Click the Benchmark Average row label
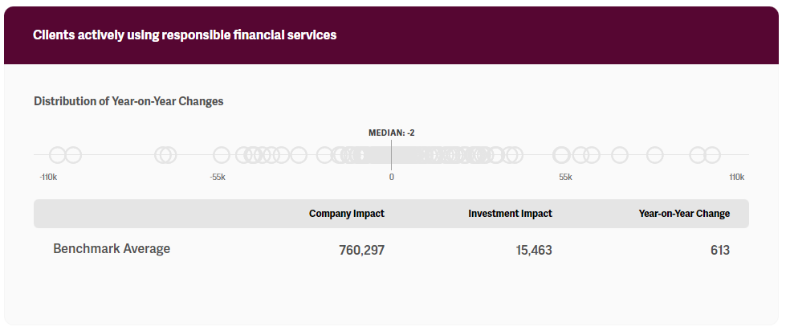This screenshot has width=786, height=331. [112, 249]
